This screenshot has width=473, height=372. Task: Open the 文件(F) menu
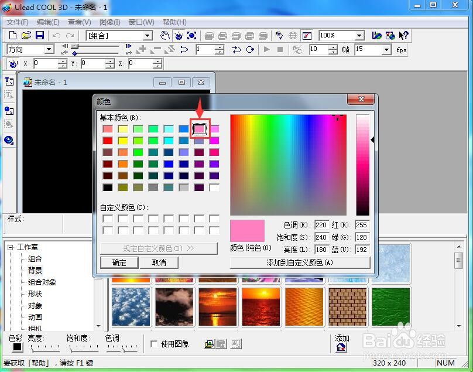(18, 22)
